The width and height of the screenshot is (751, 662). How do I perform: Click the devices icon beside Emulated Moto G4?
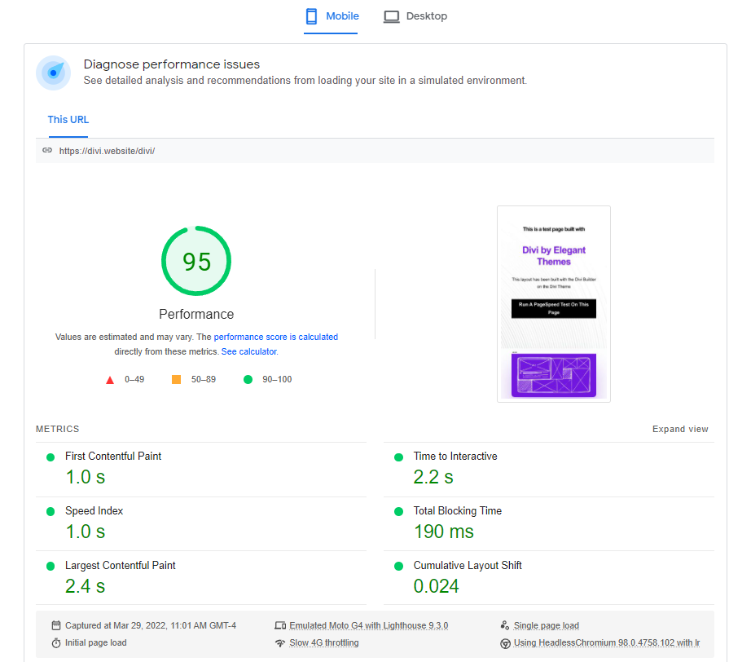[x=280, y=625]
